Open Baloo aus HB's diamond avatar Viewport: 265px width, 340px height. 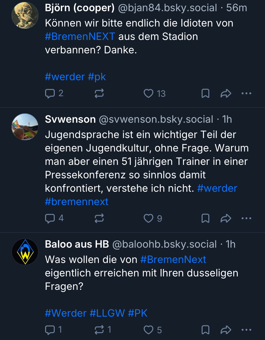[25, 251]
